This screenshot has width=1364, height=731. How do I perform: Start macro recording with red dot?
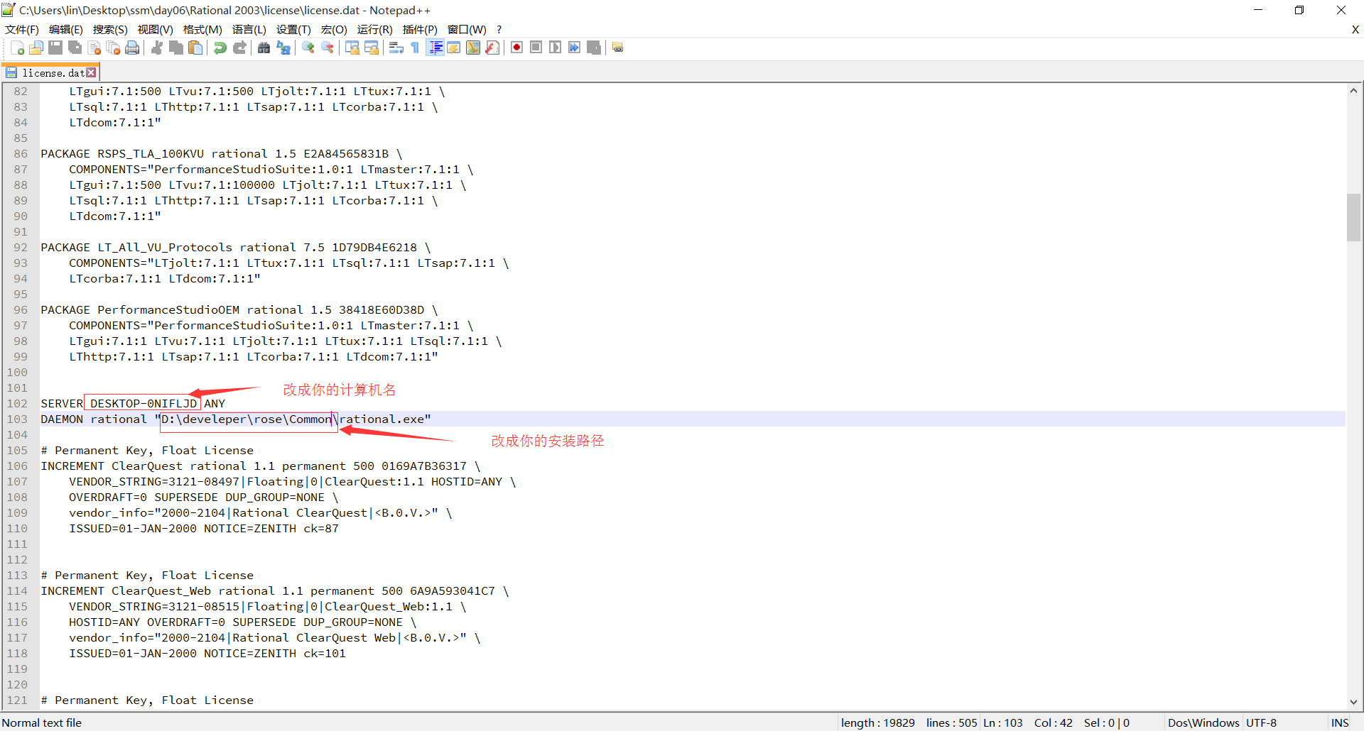point(517,48)
